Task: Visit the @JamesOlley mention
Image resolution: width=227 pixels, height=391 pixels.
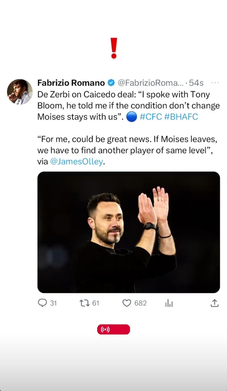Action: [x=76, y=162]
